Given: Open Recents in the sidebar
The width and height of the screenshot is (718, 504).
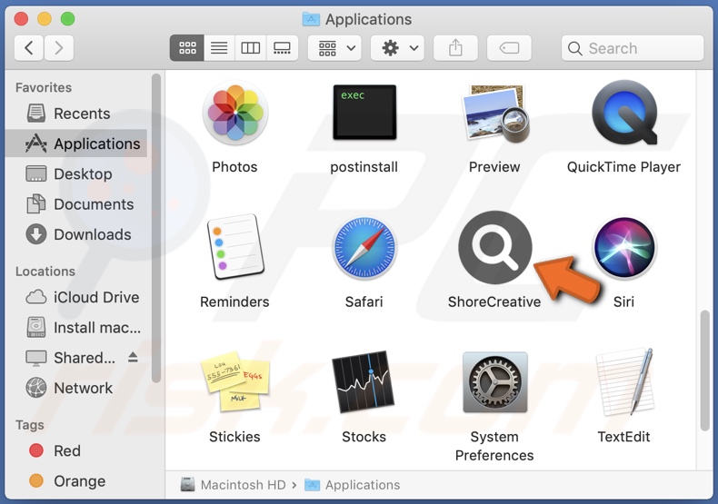Looking at the screenshot, I should 76,114.
